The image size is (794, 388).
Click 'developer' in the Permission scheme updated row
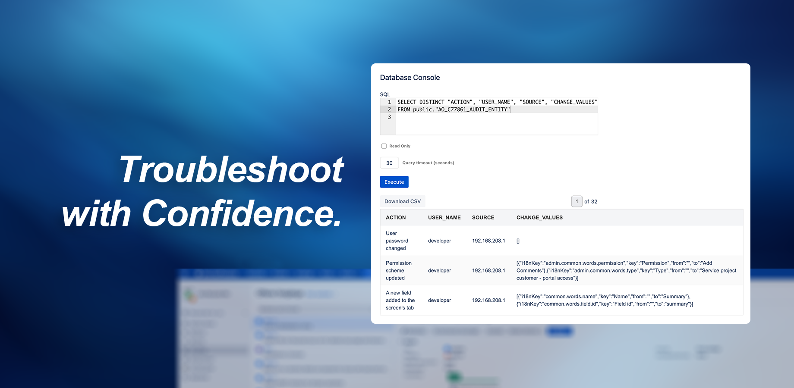point(440,271)
